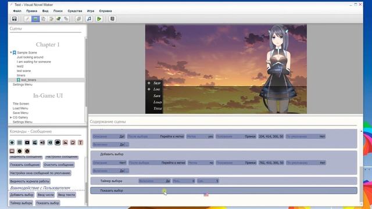Screen dimensions: 372x209
Task: Edit position field '204, 414, 300, 50'
Action: [x=271, y=136]
